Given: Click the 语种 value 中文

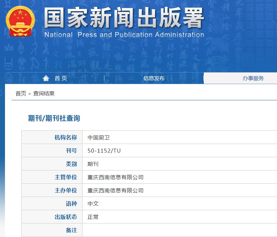Looking at the screenshot, I should pos(93,203).
